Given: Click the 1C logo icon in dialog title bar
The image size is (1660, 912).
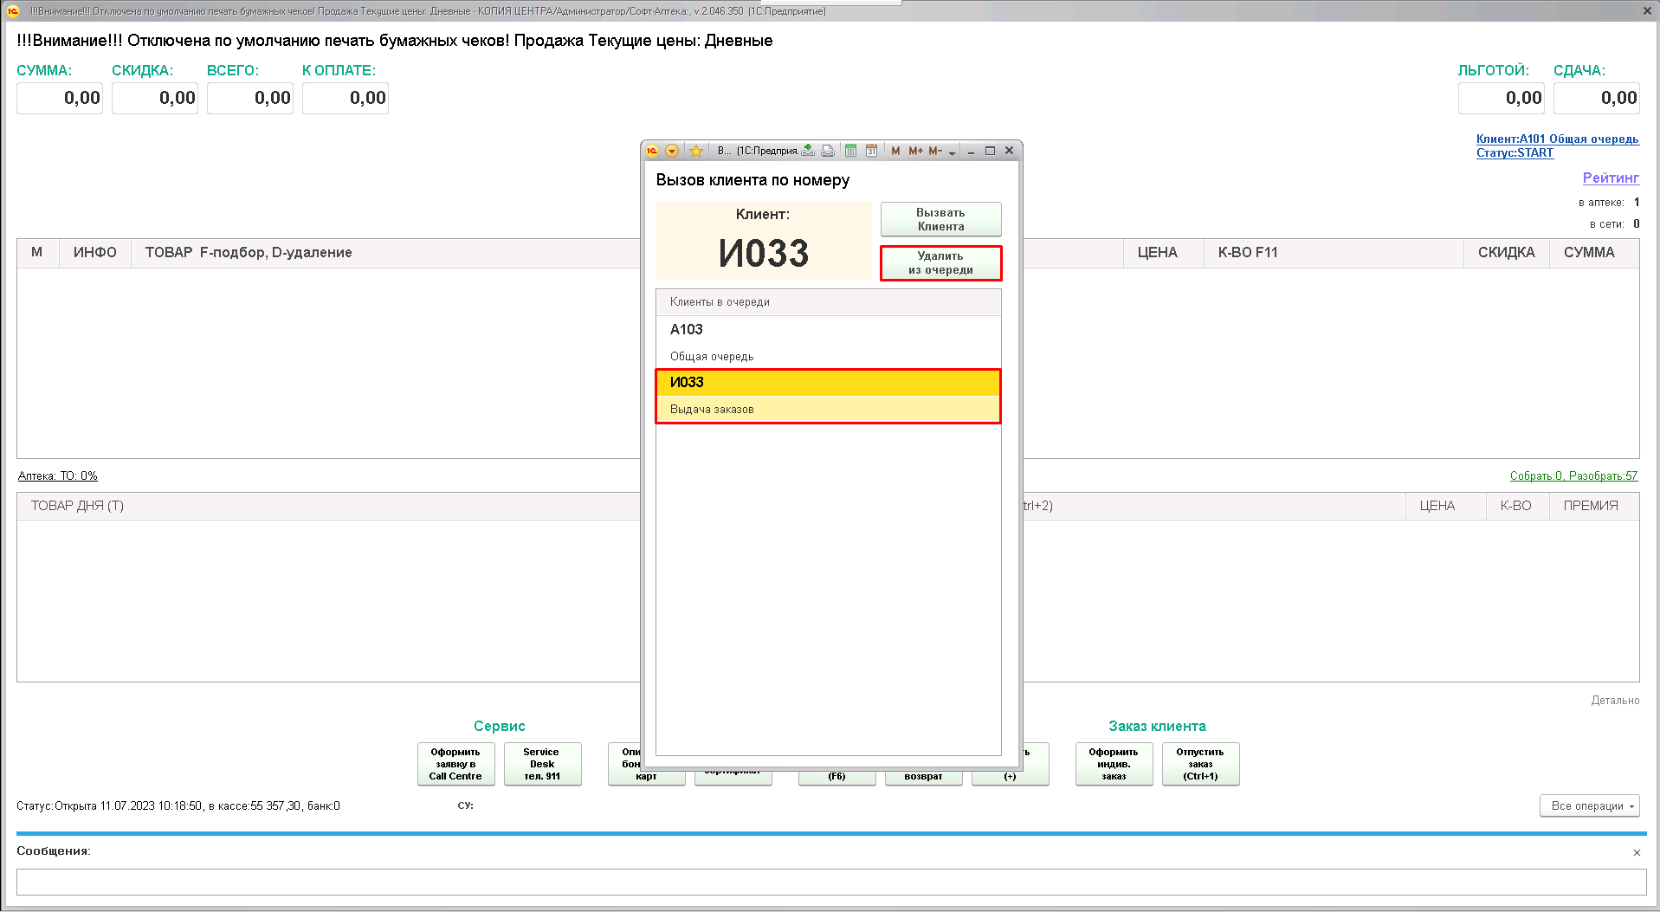Looking at the screenshot, I should pyautogui.click(x=652, y=151).
